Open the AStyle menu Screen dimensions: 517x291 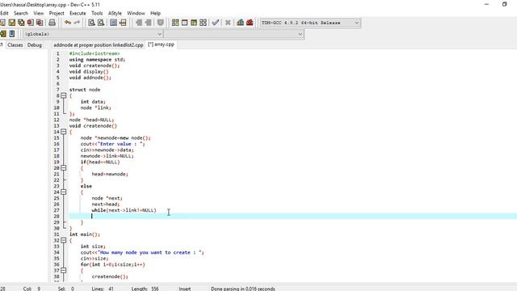click(115, 13)
